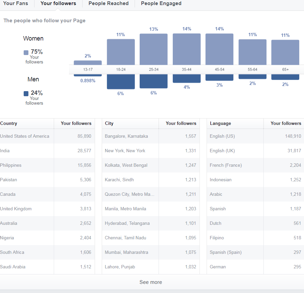Select Lahore, Punjab city row

coord(151,267)
